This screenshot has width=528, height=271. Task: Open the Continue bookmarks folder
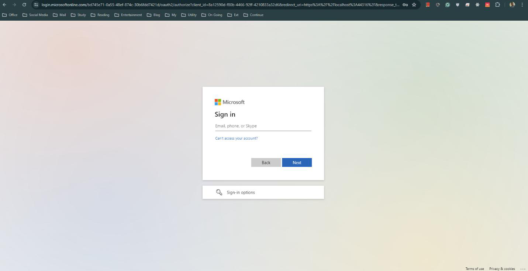pyautogui.click(x=253, y=15)
